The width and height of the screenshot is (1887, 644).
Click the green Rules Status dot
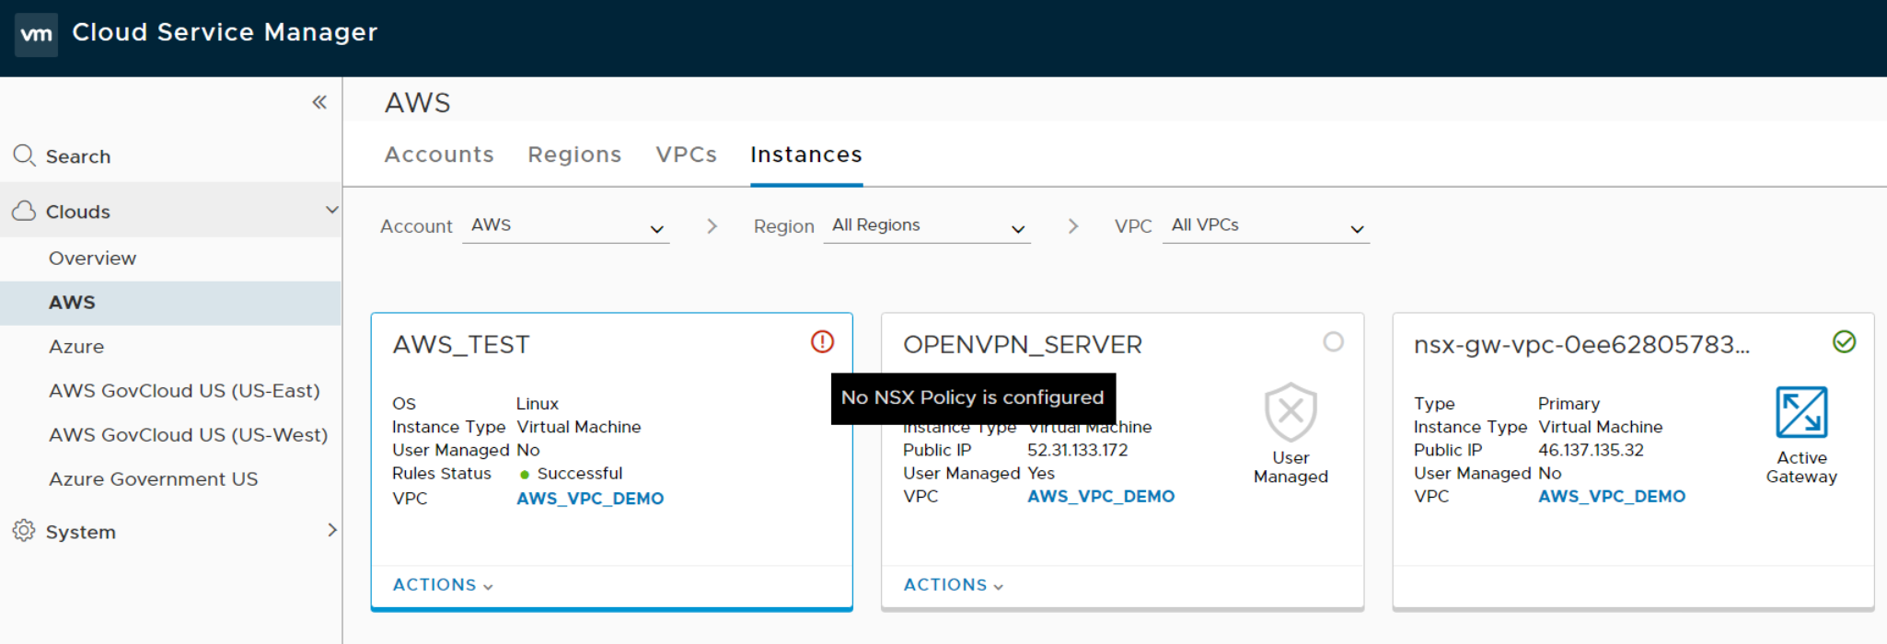(x=525, y=475)
